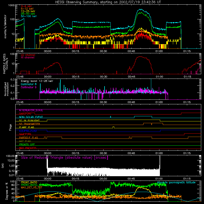
Task: Click the ECLIPSE_FLAG label
Action: point(28,131)
